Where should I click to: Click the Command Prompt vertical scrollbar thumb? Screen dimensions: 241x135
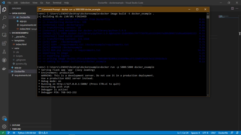[x=208, y=17]
